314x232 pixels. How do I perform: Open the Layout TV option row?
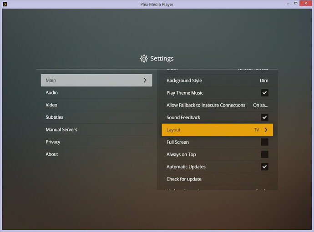pos(217,130)
